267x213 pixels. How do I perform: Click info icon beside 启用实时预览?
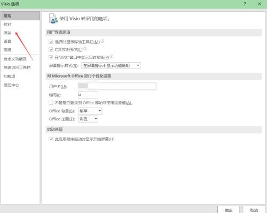85,49
